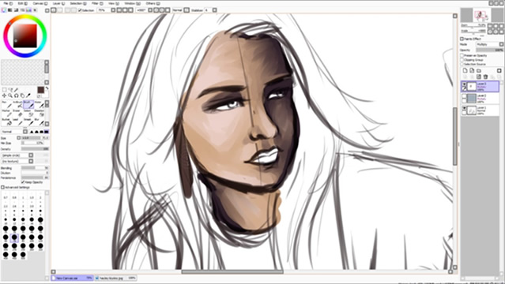Toggle the Keep Opacity checkbox
The height and width of the screenshot is (284, 505).
click(x=23, y=182)
